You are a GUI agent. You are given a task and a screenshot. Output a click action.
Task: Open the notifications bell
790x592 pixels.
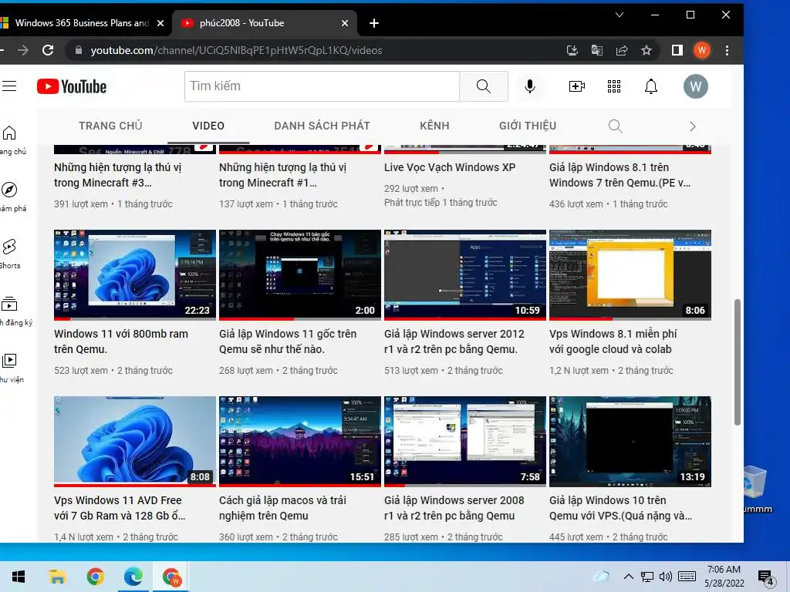pyautogui.click(x=651, y=86)
